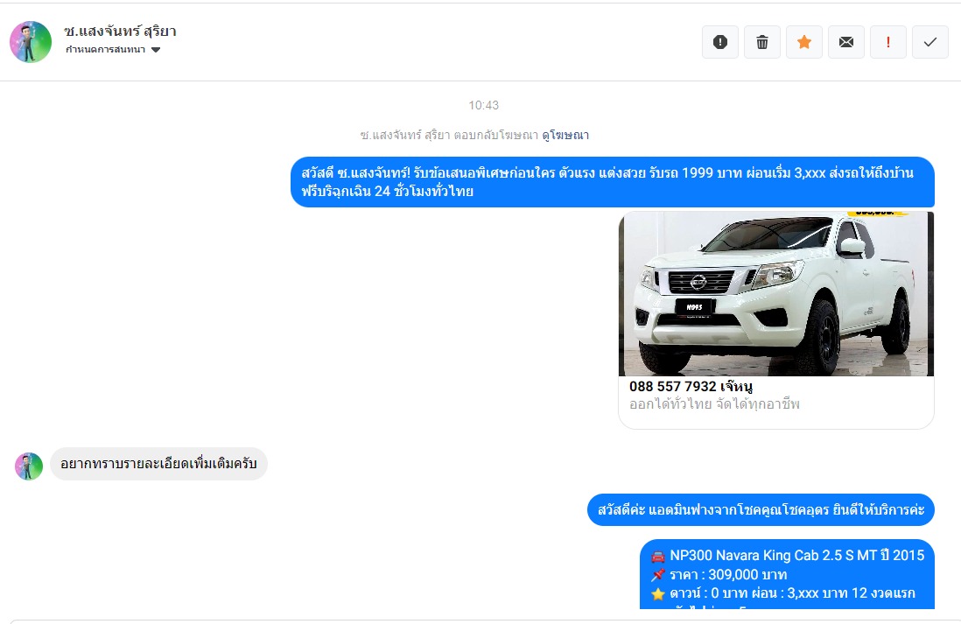This screenshot has height=624, width=961.
Task: Delete conversation with trash can icon
Action: (761, 42)
